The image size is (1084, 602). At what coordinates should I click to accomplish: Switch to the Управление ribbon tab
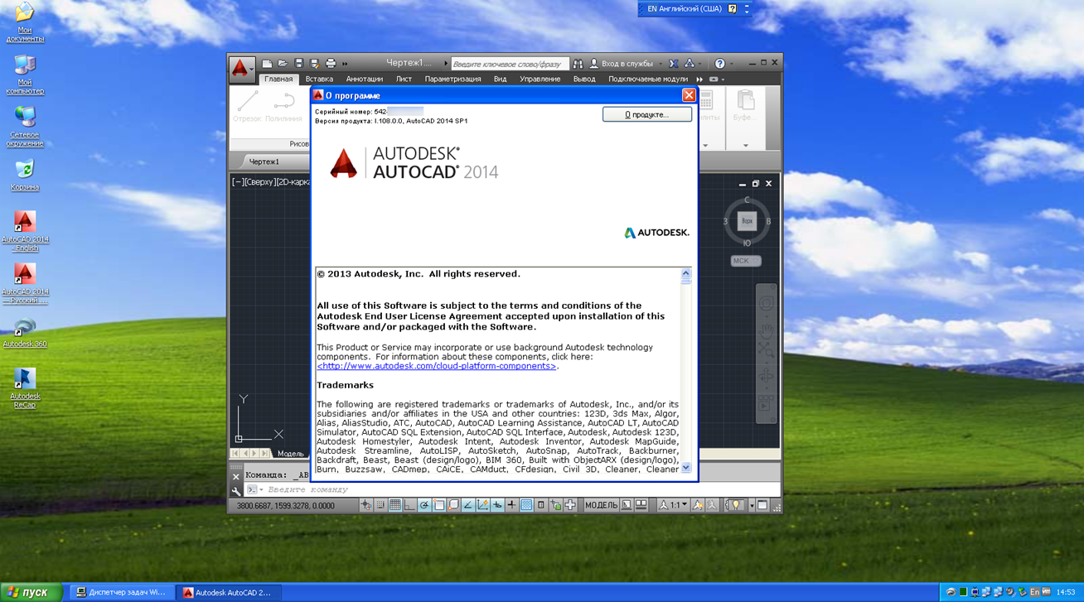coord(540,79)
